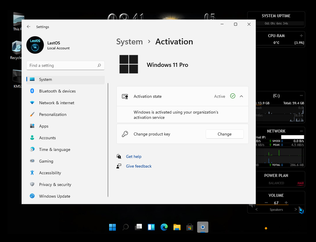Select the MAX power plan
316x242 pixels.
[x=301, y=183]
